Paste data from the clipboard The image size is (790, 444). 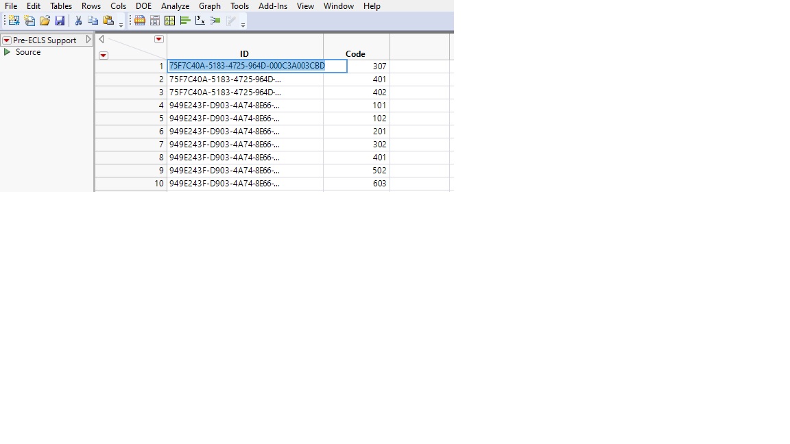pos(108,20)
